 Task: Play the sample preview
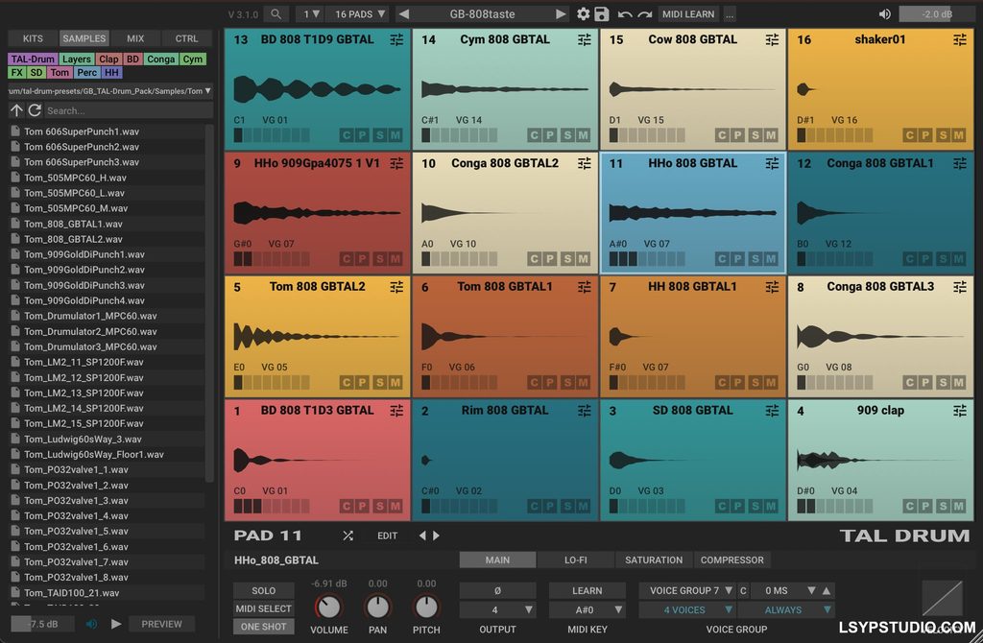116,624
